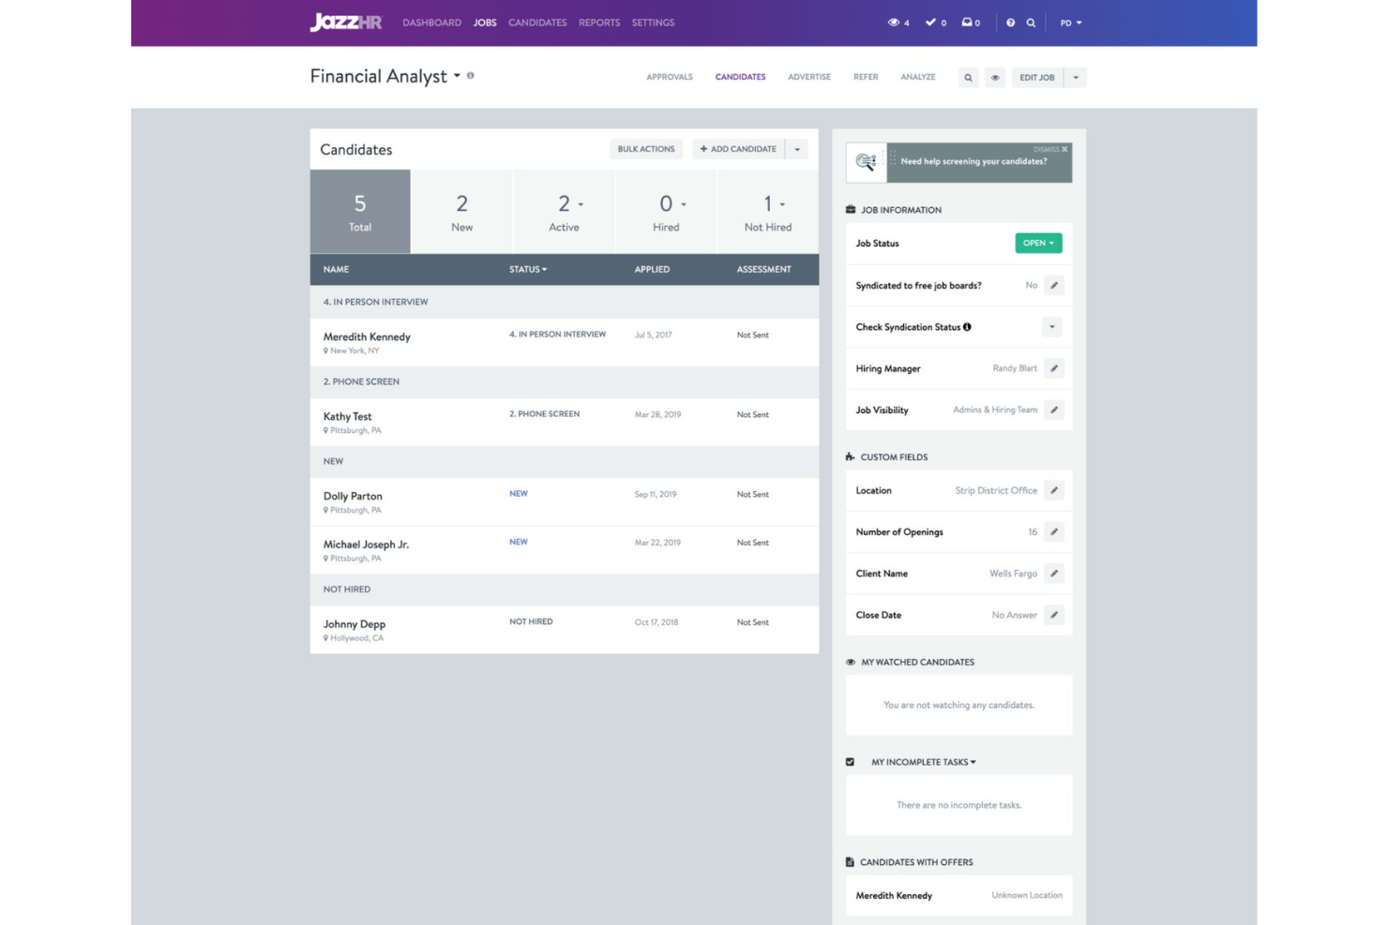Click the watched candidates eye icon in header
This screenshot has width=1388, height=925.
tap(894, 22)
